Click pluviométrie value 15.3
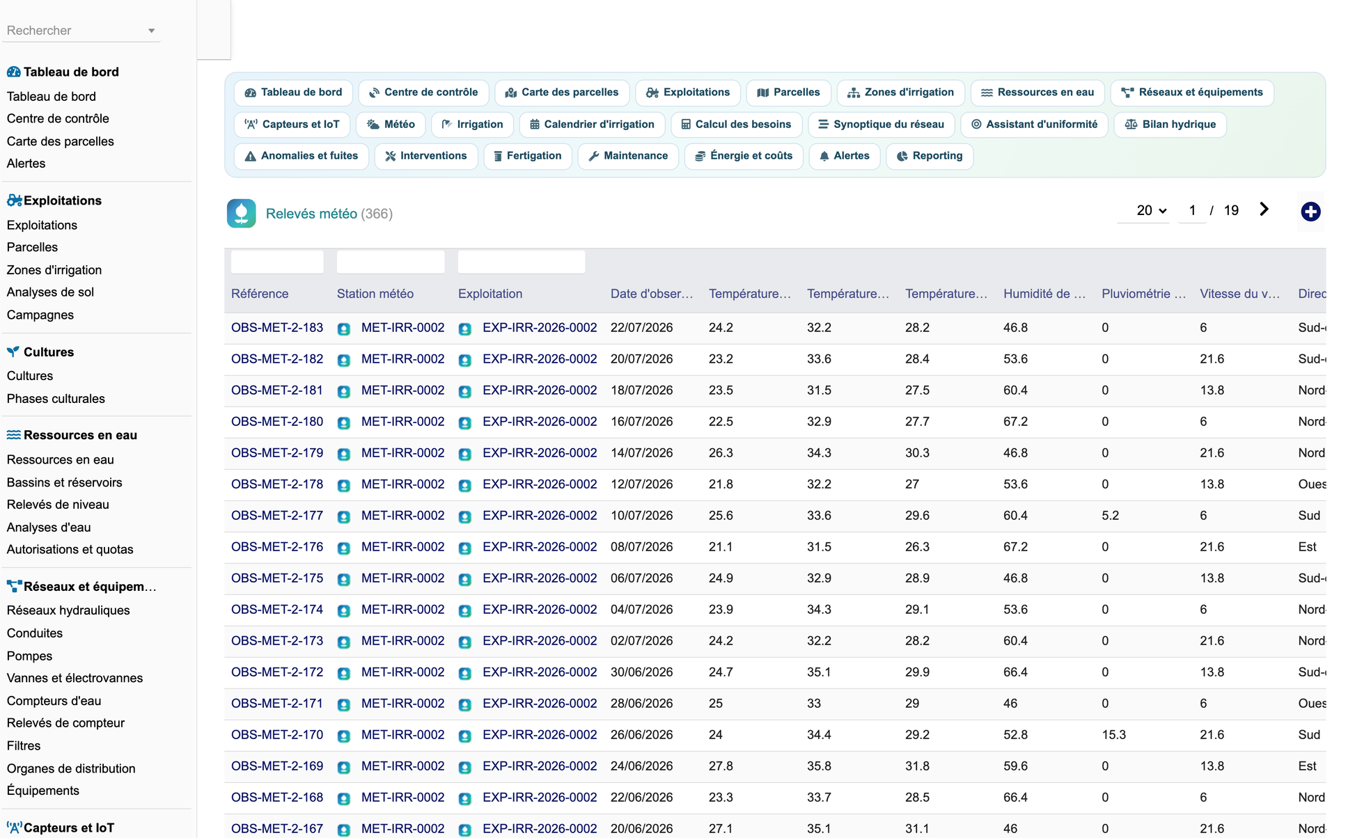Image resolution: width=1355 pixels, height=838 pixels. click(1113, 735)
